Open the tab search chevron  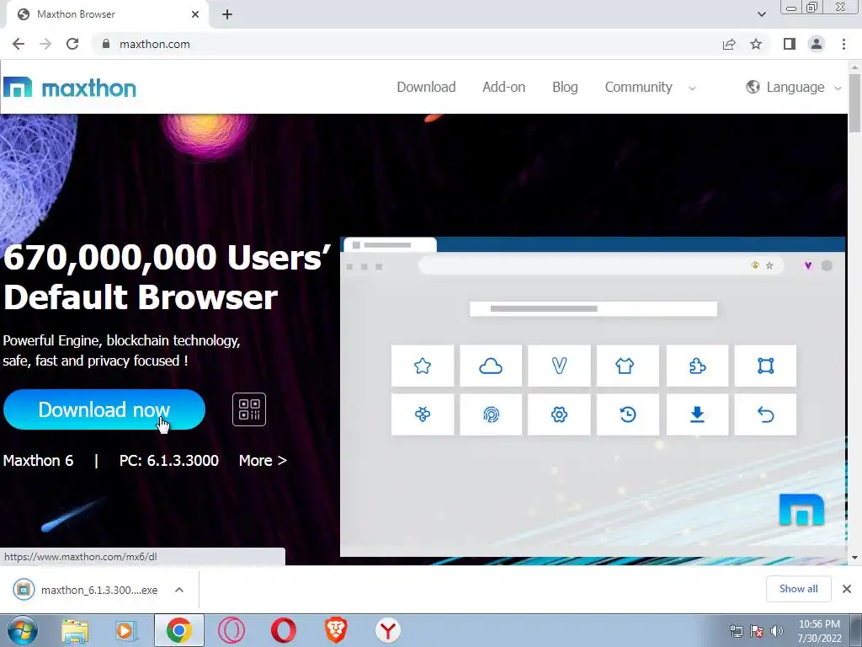[761, 14]
